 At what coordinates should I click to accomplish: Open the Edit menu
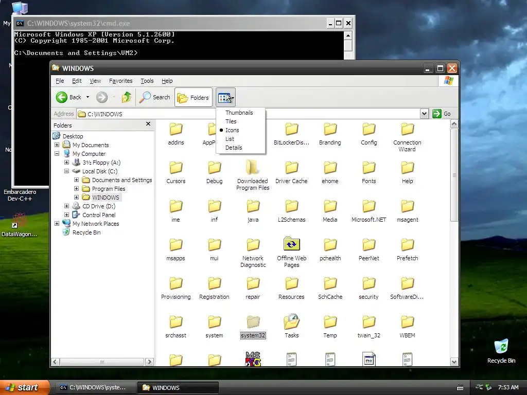[x=77, y=81]
